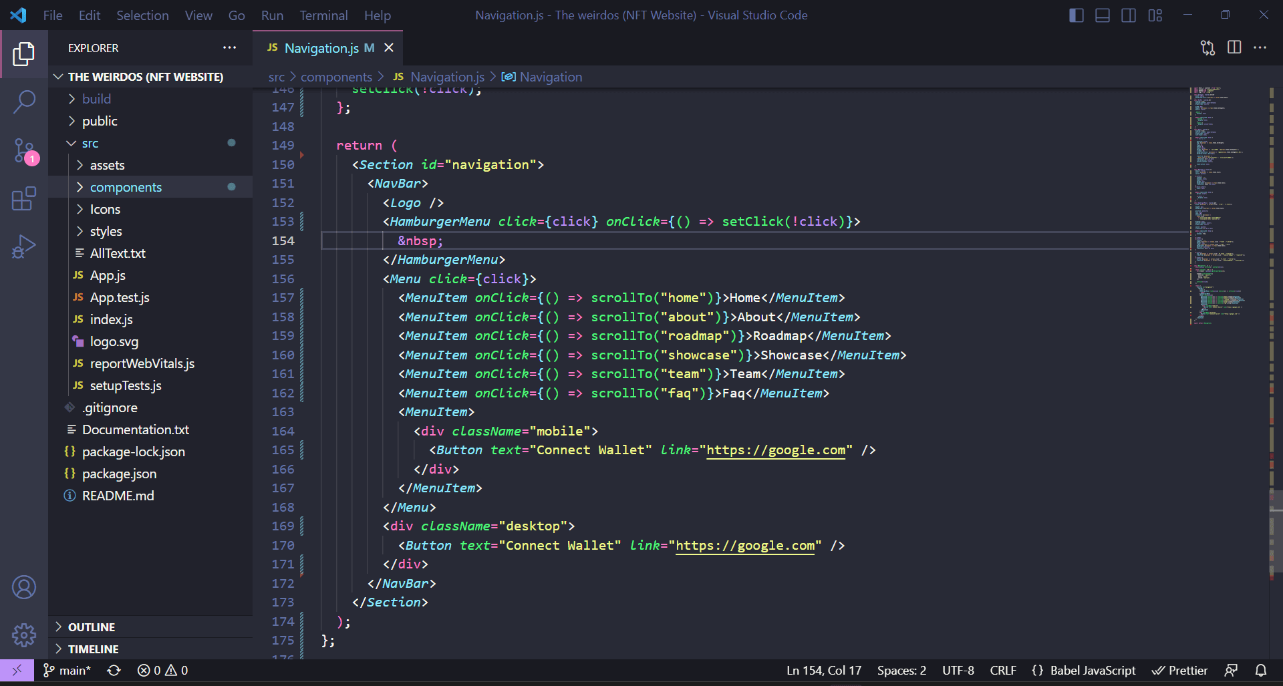
Task: Open Run and Debug view
Action: (24, 246)
